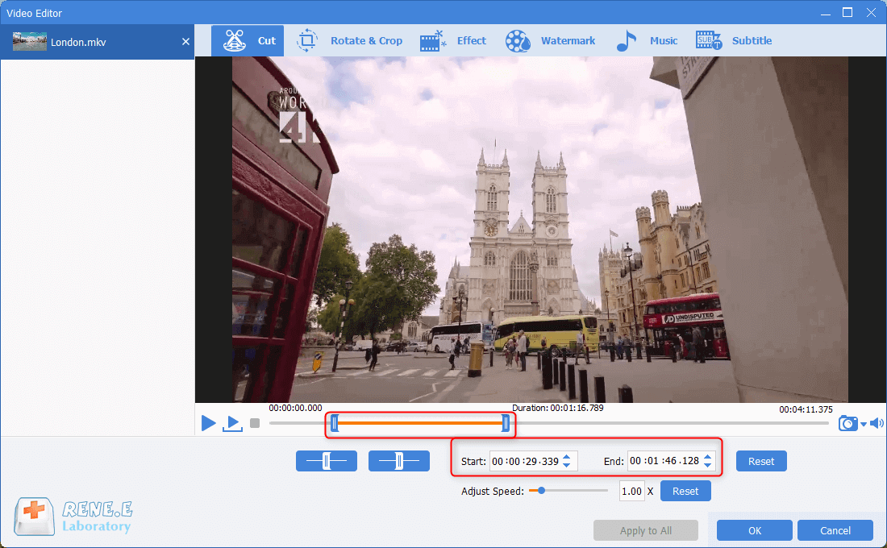Image resolution: width=887 pixels, height=548 pixels.
Task: Maximize the Video Editor window
Action: [x=847, y=12]
